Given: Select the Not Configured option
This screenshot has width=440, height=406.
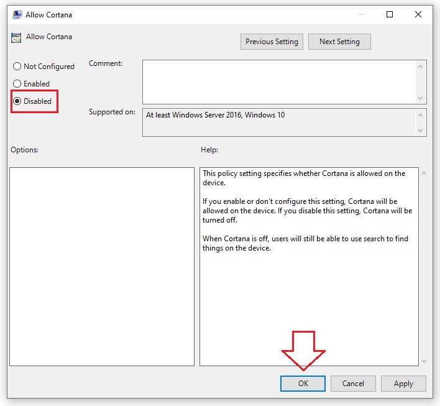Looking at the screenshot, I should [x=17, y=67].
